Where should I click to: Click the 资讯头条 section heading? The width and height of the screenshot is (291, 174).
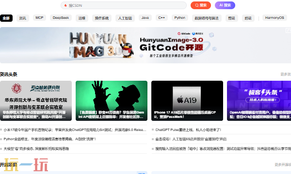click(x=9, y=74)
